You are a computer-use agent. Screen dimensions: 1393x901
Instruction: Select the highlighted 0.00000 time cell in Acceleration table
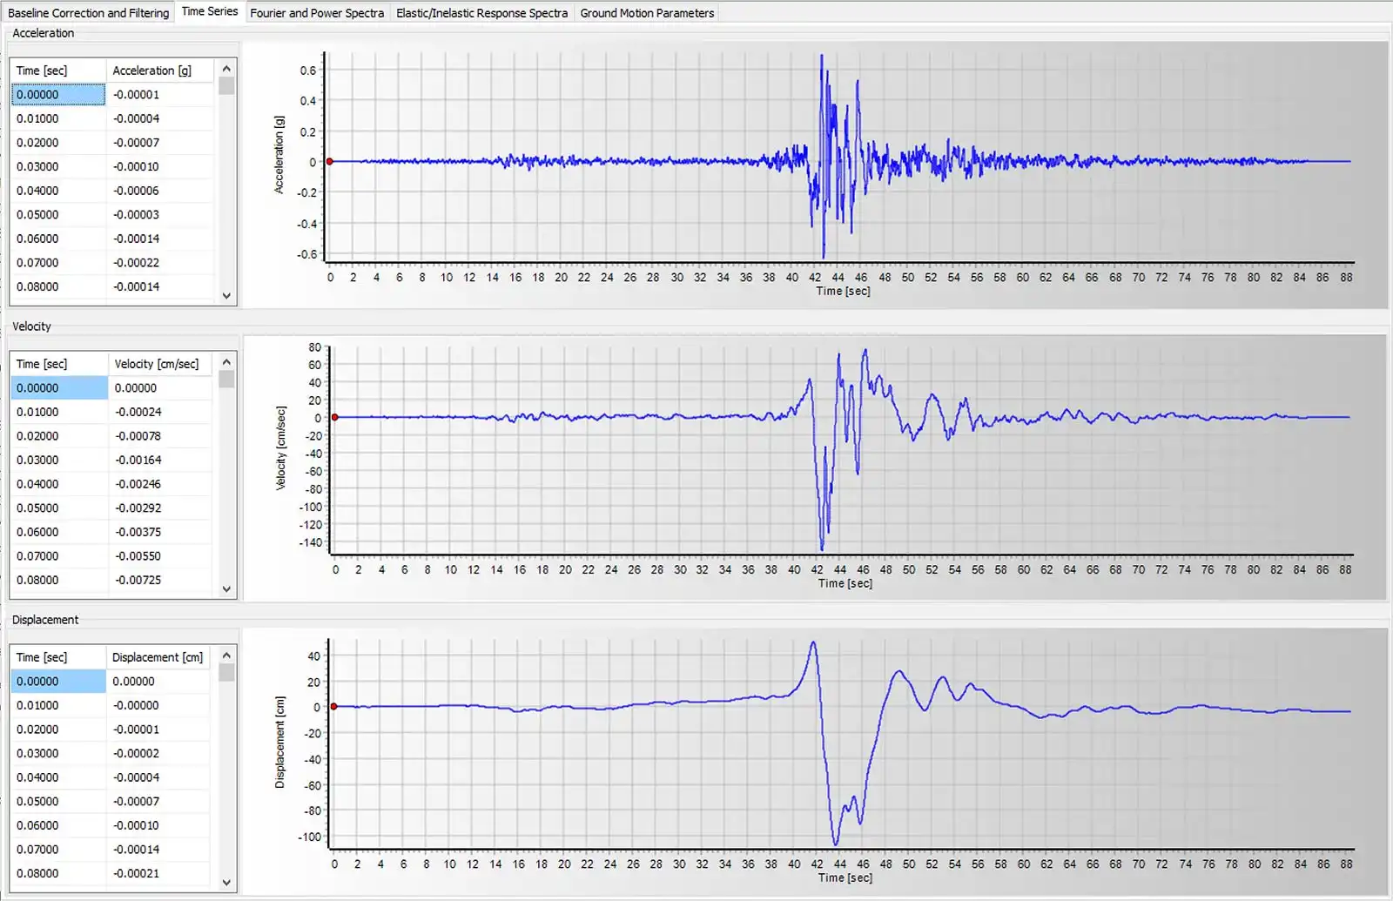57,93
